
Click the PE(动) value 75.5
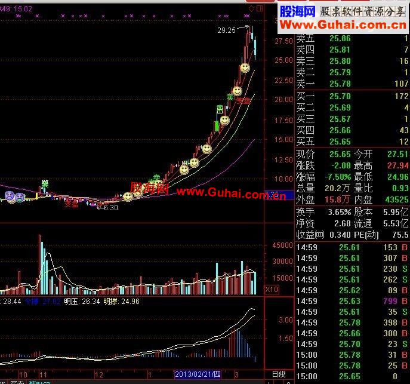(x=400, y=235)
